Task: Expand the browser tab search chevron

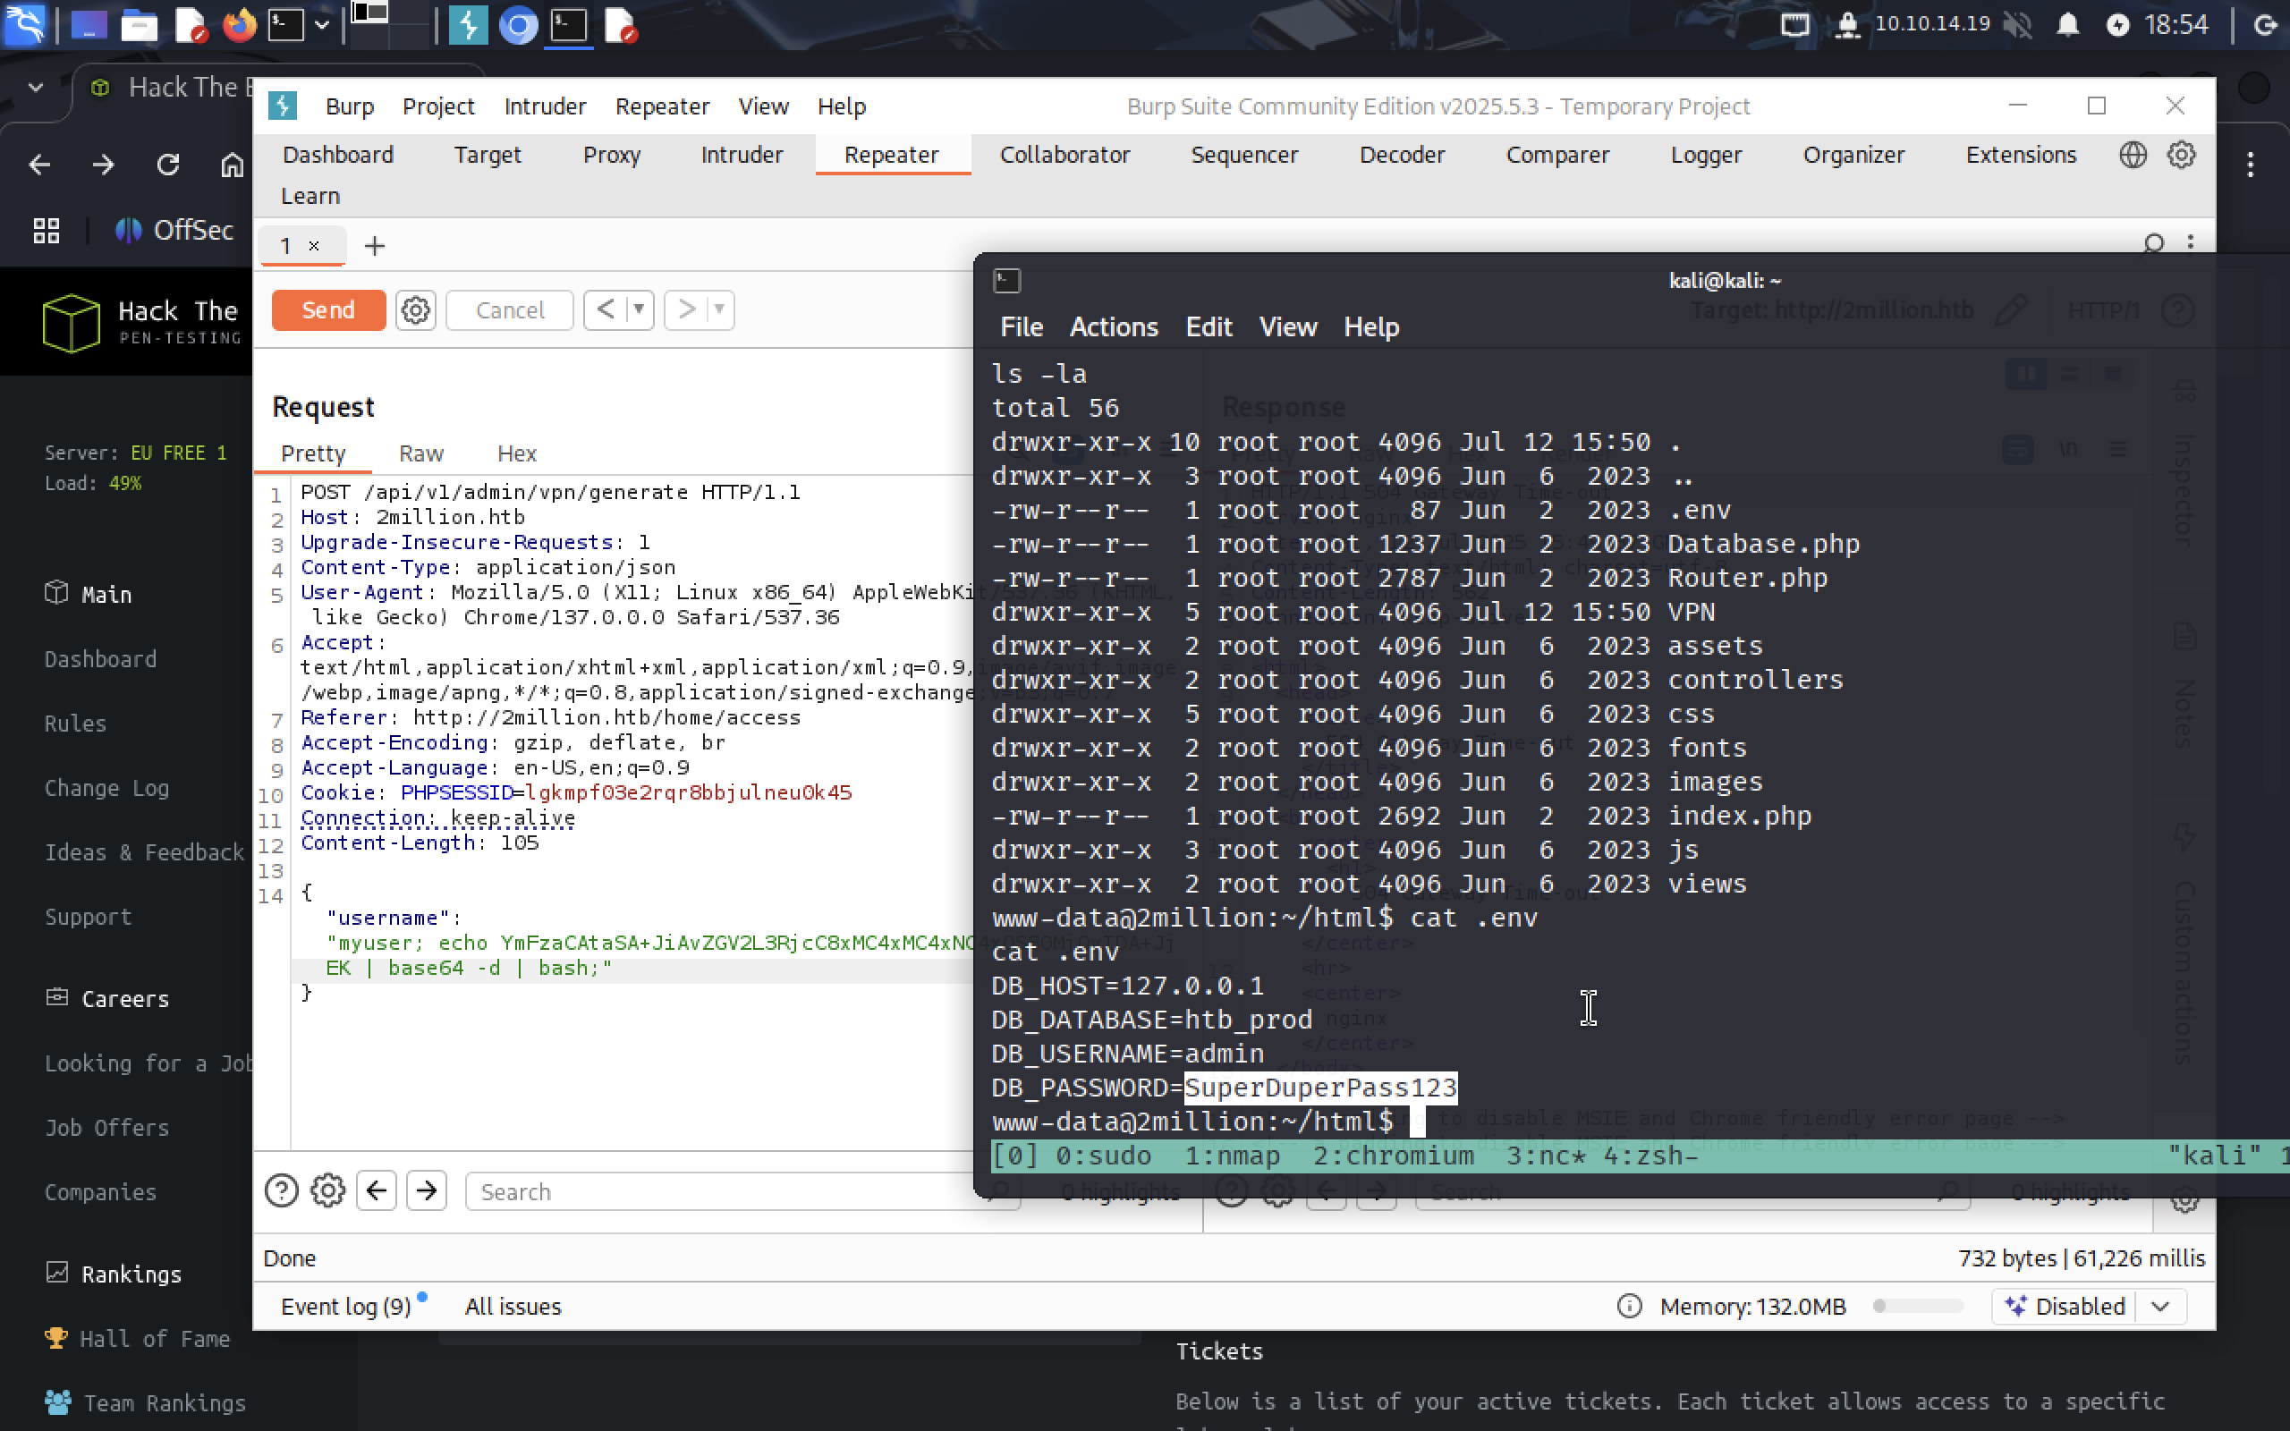Action: [36, 87]
